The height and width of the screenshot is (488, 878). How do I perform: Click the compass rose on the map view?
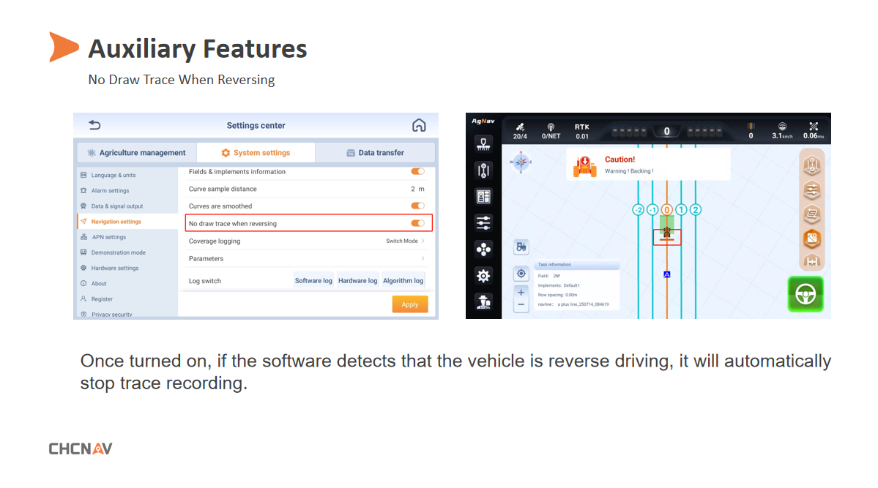click(521, 163)
